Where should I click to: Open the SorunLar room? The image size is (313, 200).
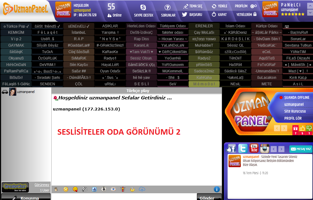point(298,39)
